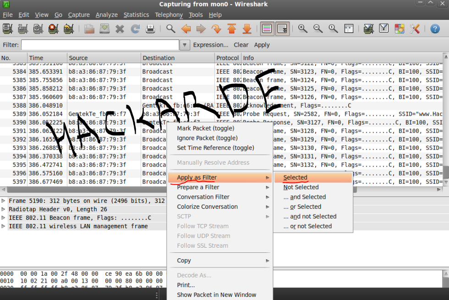
Task: Select packet row 5389 Probe Request
Action: click(221, 114)
